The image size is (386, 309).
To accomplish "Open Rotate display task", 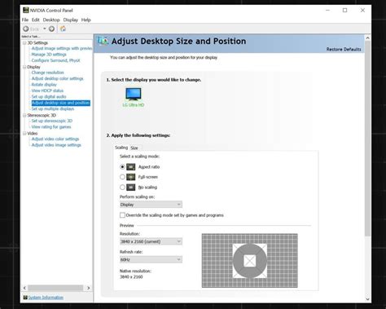I will [44, 85].
